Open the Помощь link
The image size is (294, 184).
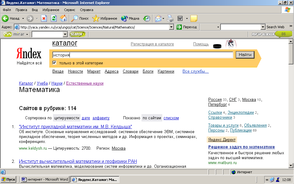(x=201, y=44)
